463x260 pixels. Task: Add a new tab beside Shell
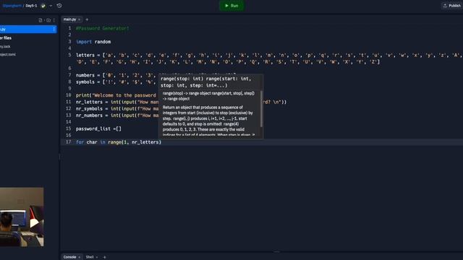(104, 257)
